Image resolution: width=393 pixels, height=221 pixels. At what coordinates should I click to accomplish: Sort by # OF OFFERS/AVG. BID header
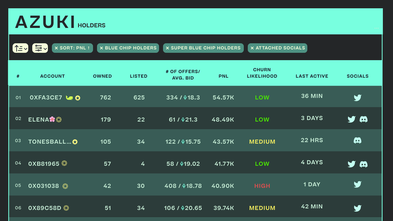[183, 75]
